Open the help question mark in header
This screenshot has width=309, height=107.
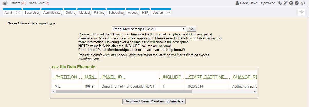[x=297, y=3]
